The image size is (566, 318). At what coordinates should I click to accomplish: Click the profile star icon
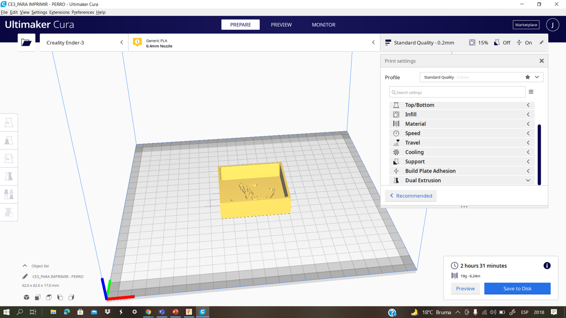tap(527, 77)
